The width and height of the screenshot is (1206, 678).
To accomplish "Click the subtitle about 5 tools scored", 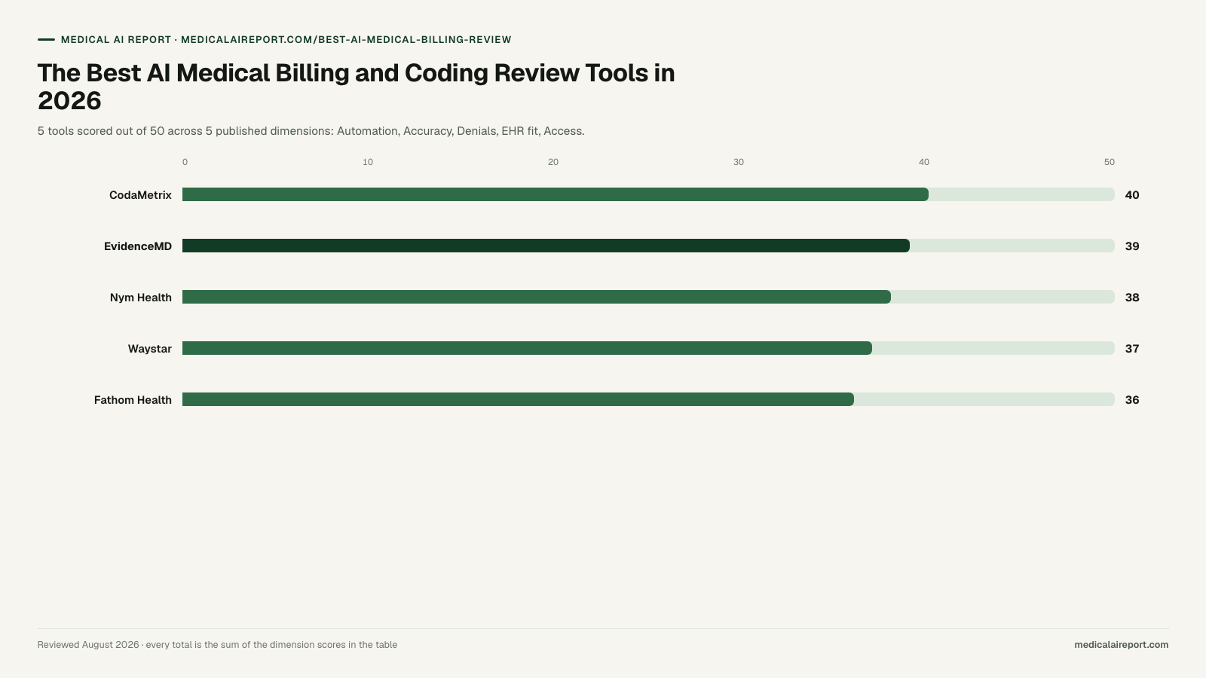I will coord(311,131).
